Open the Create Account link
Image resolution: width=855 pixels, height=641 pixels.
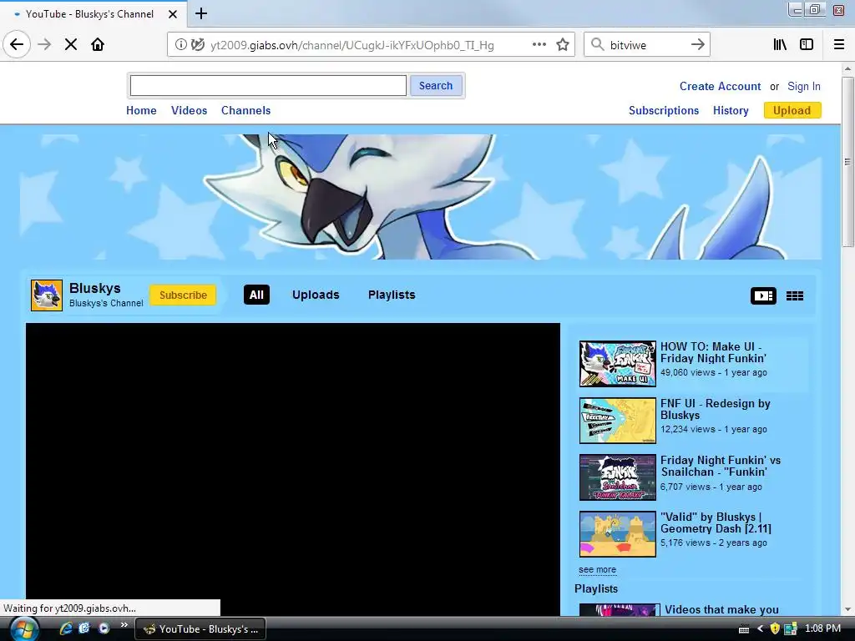720,86
